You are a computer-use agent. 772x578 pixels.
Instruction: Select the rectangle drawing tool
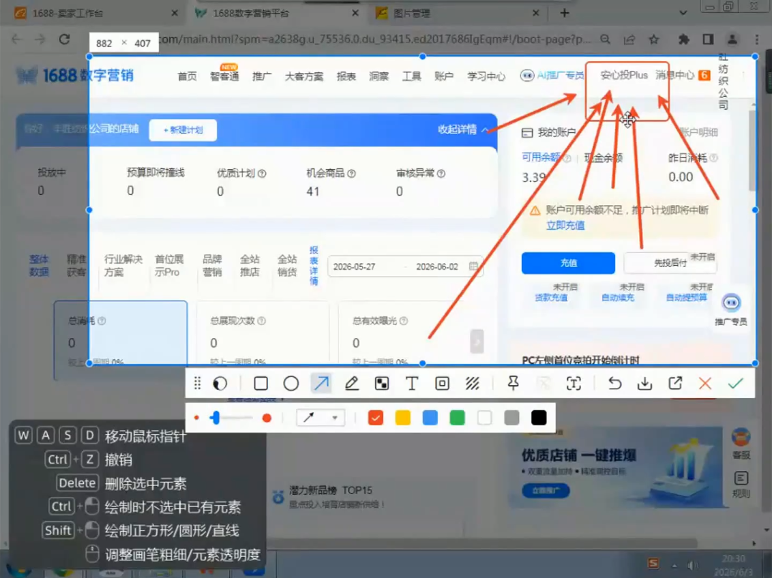(261, 383)
